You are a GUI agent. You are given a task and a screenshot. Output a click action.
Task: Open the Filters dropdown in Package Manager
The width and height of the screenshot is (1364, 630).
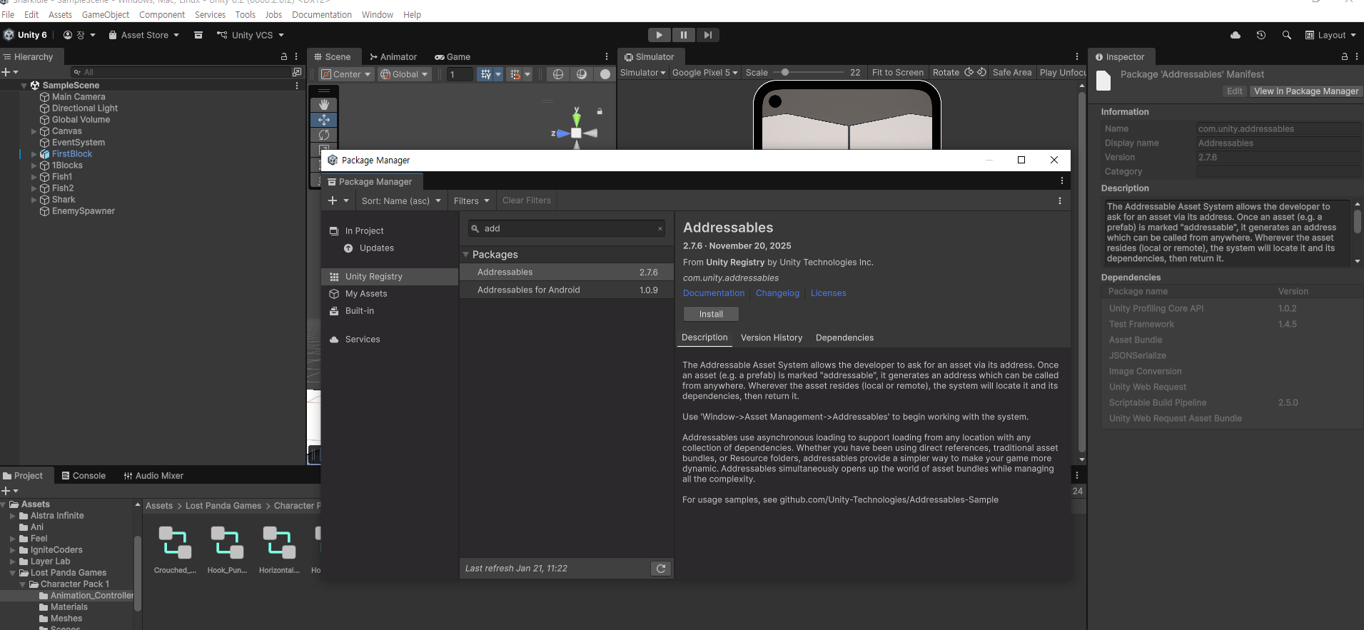pyautogui.click(x=472, y=200)
